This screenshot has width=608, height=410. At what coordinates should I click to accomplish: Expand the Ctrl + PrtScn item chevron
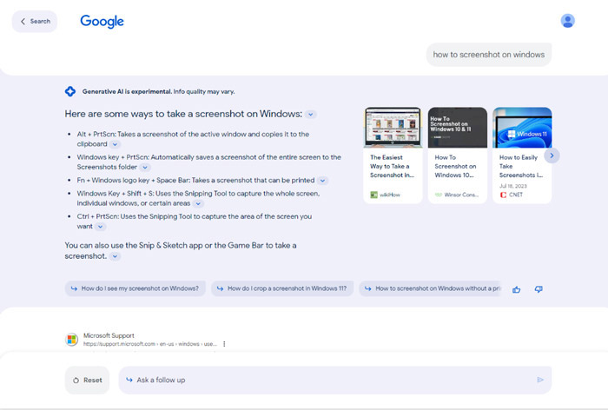[x=100, y=227]
